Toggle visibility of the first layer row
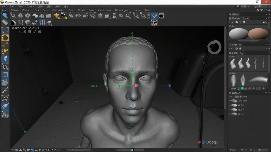 (230, 101)
